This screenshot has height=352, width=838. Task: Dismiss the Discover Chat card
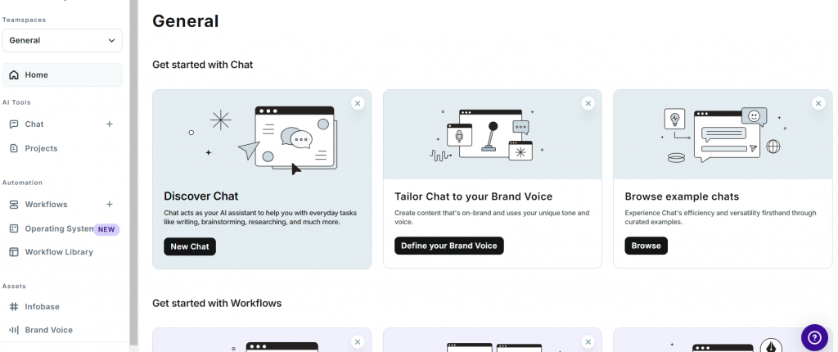click(358, 103)
